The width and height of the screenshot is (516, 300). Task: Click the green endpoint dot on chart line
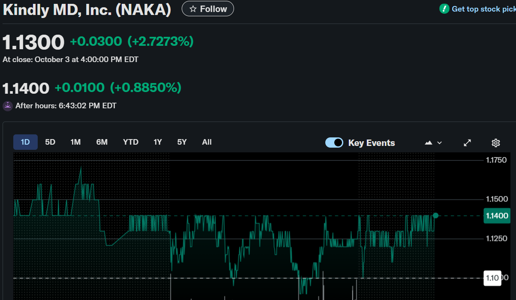click(x=435, y=216)
